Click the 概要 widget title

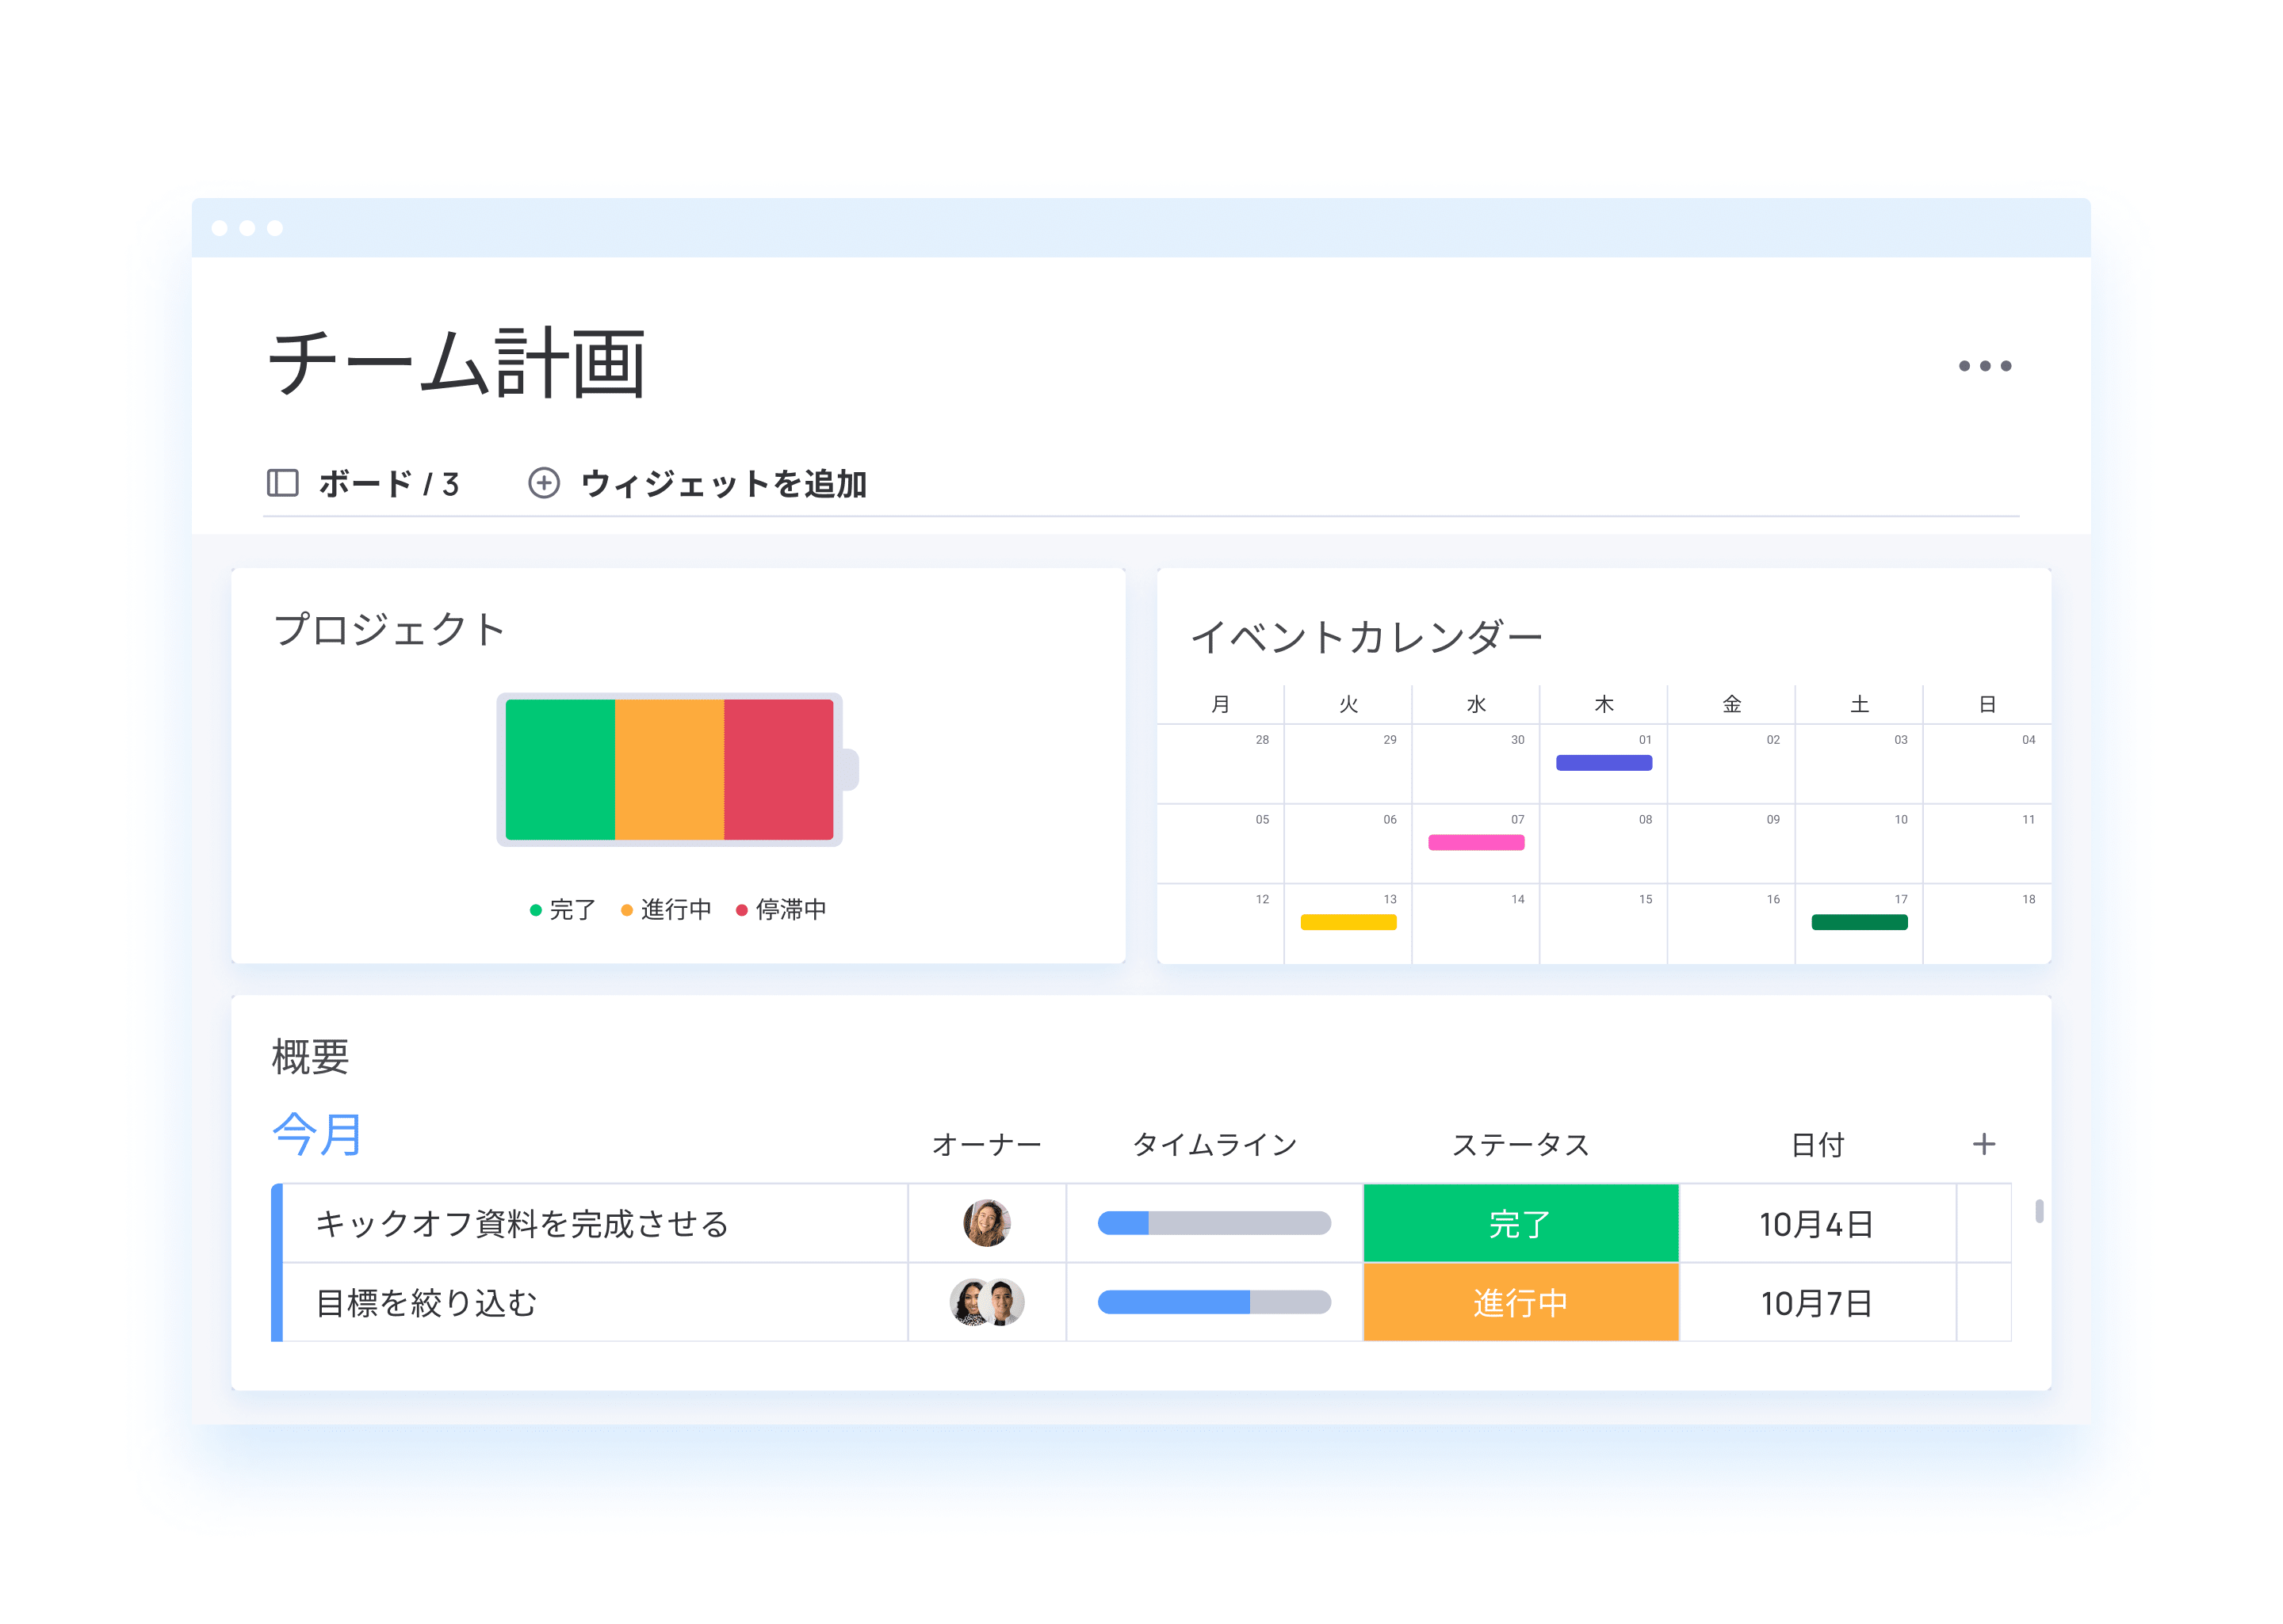(x=310, y=1057)
